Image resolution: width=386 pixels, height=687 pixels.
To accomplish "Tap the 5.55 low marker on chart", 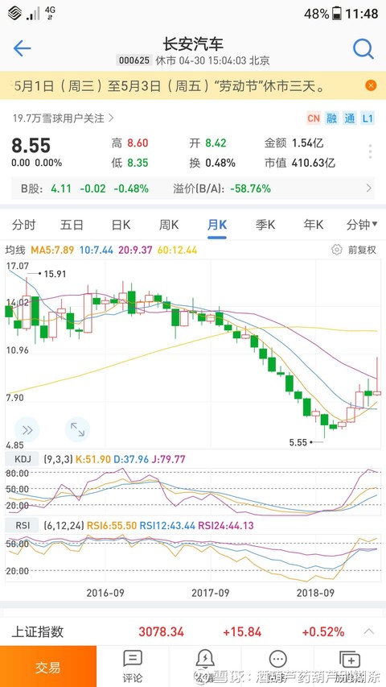I will 298,442.
